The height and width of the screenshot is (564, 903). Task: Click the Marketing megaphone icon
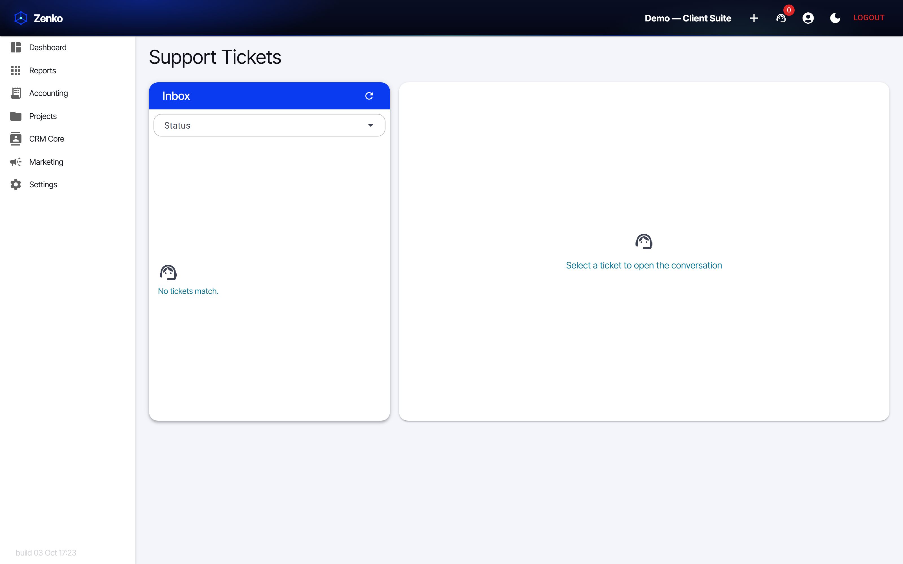coord(16,162)
